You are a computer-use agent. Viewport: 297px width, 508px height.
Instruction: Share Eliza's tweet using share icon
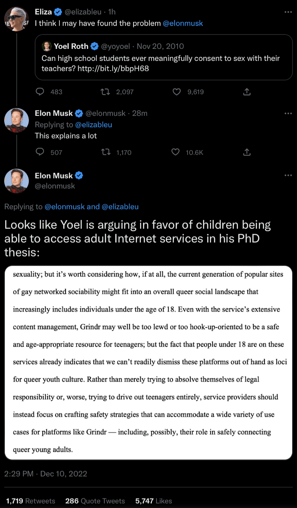247,92
